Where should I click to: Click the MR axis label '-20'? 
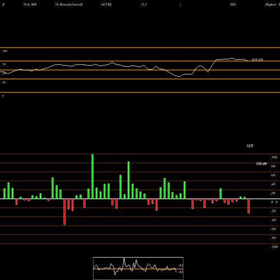point(273,211)
